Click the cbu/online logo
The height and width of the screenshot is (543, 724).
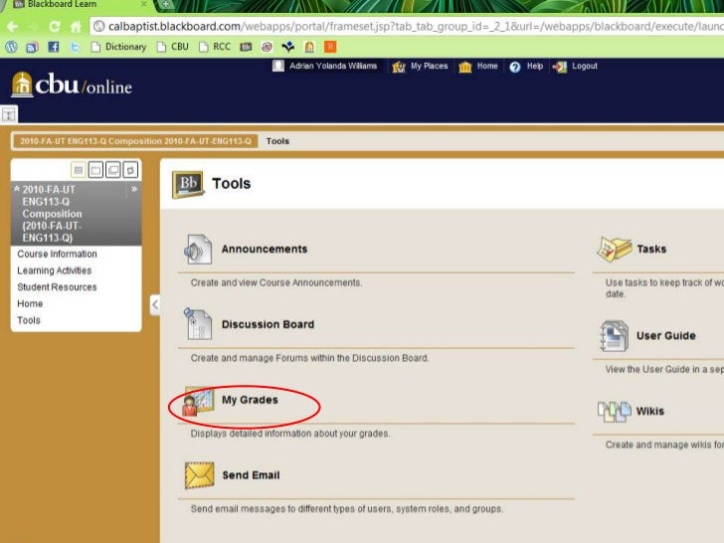(72, 85)
